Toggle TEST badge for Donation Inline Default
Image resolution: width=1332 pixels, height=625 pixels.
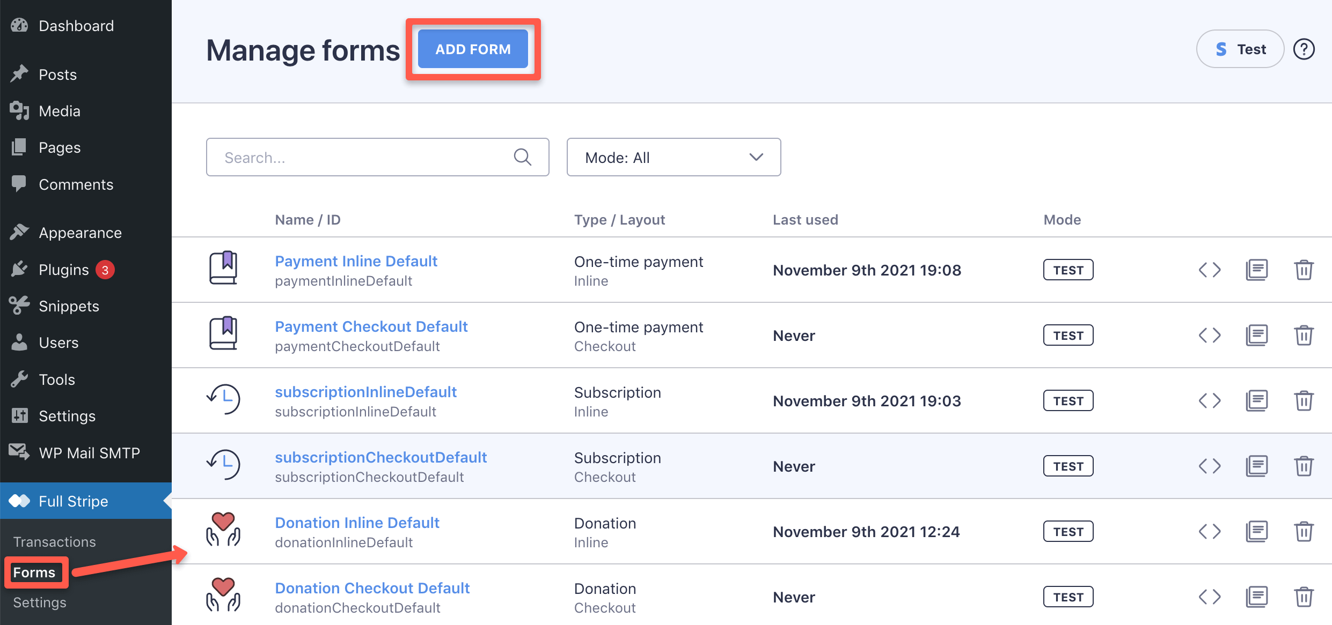click(x=1067, y=531)
